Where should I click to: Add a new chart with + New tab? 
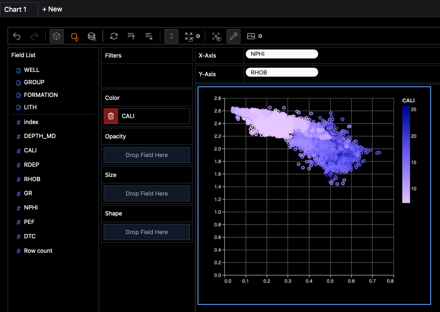52,9
